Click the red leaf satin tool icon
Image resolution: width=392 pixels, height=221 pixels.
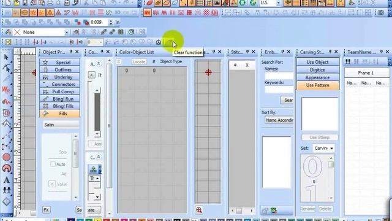[x=149, y=2]
